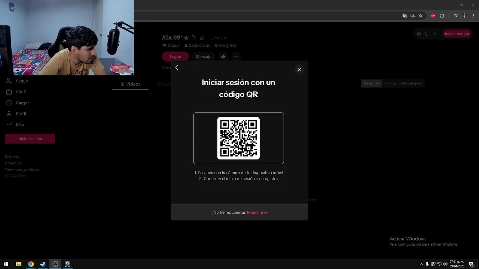Click the share arrow icon on profile
Viewport: 479px width, 269px height.
223,56
